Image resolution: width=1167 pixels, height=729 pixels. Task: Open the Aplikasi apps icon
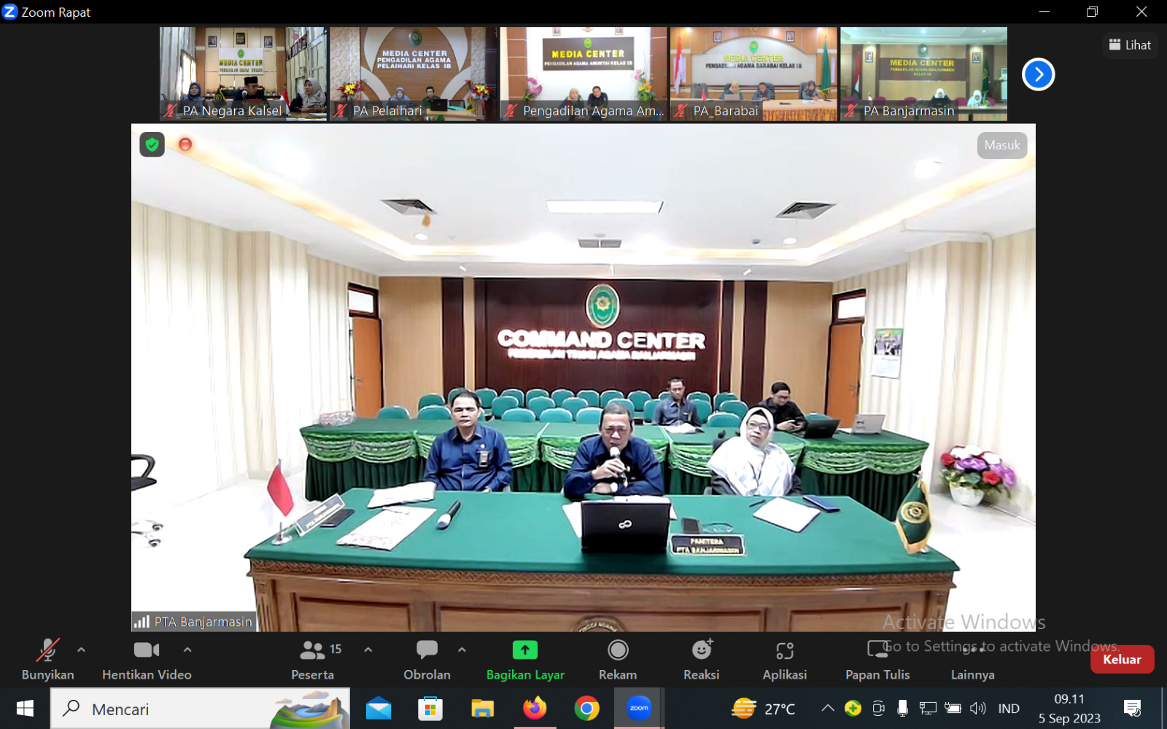(784, 650)
